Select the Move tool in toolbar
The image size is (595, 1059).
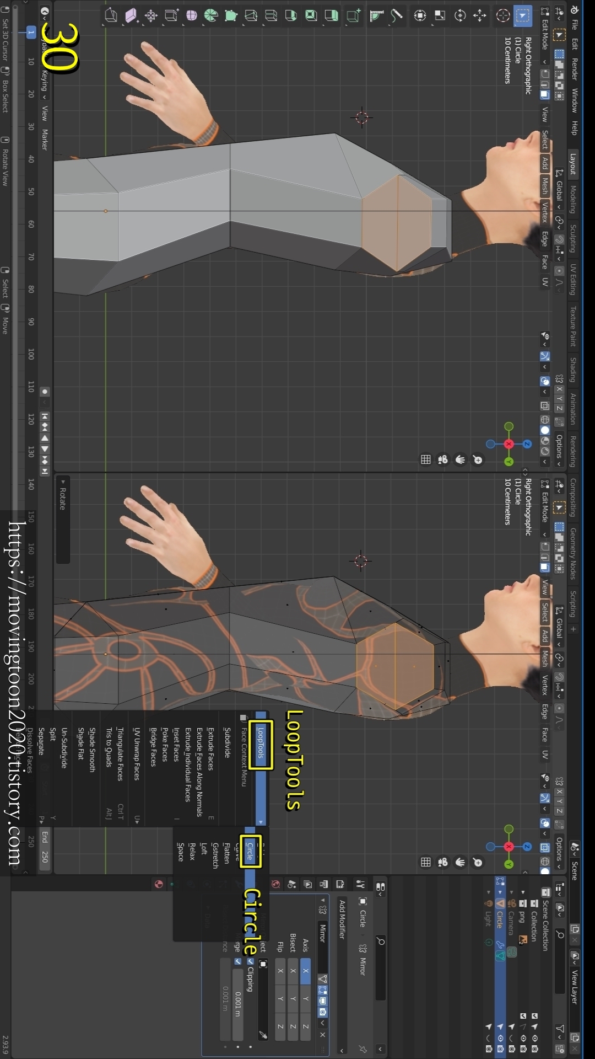coord(480,15)
